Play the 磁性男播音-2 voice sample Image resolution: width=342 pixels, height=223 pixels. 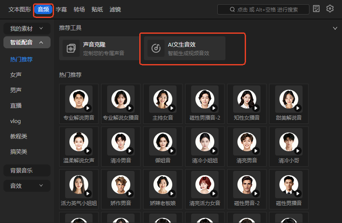click(214, 108)
